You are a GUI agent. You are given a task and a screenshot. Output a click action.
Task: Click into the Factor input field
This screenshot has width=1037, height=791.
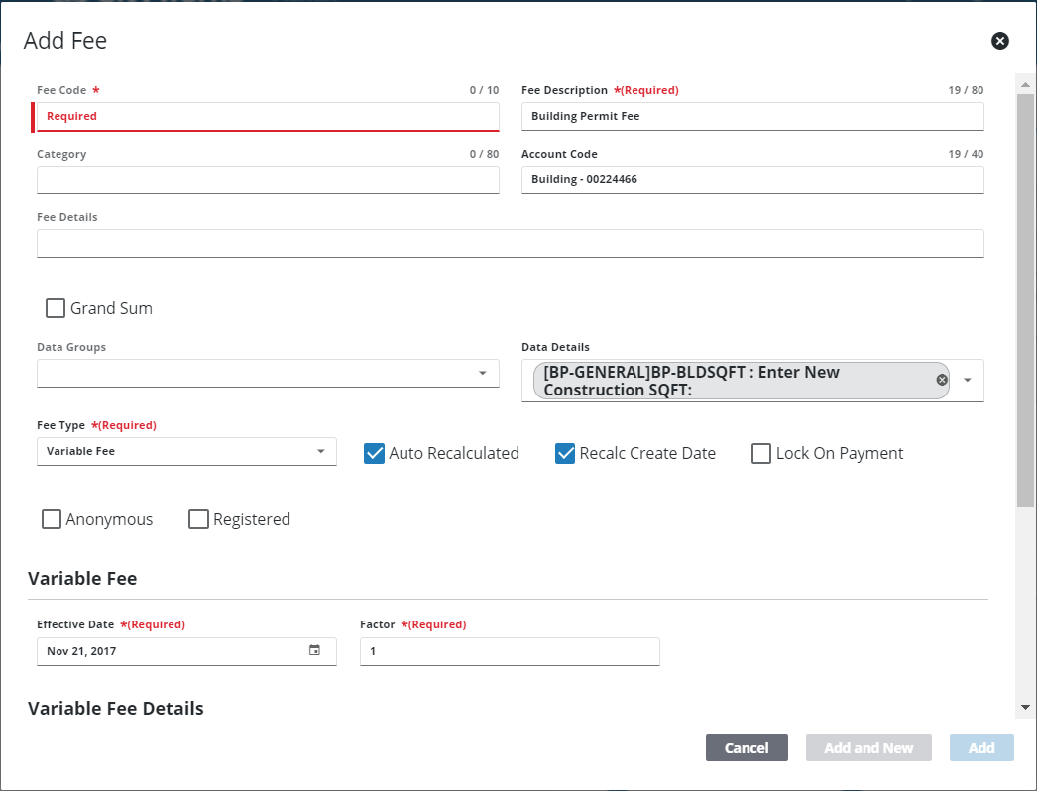coord(510,651)
